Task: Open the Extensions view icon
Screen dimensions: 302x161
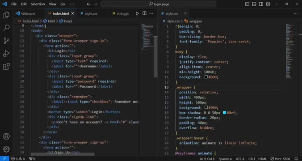Action: (6, 66)
